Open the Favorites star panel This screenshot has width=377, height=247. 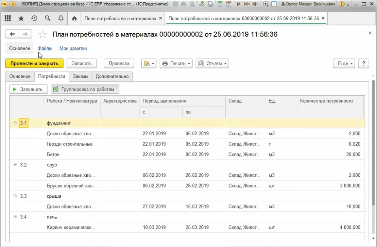(x=21, y=19)
